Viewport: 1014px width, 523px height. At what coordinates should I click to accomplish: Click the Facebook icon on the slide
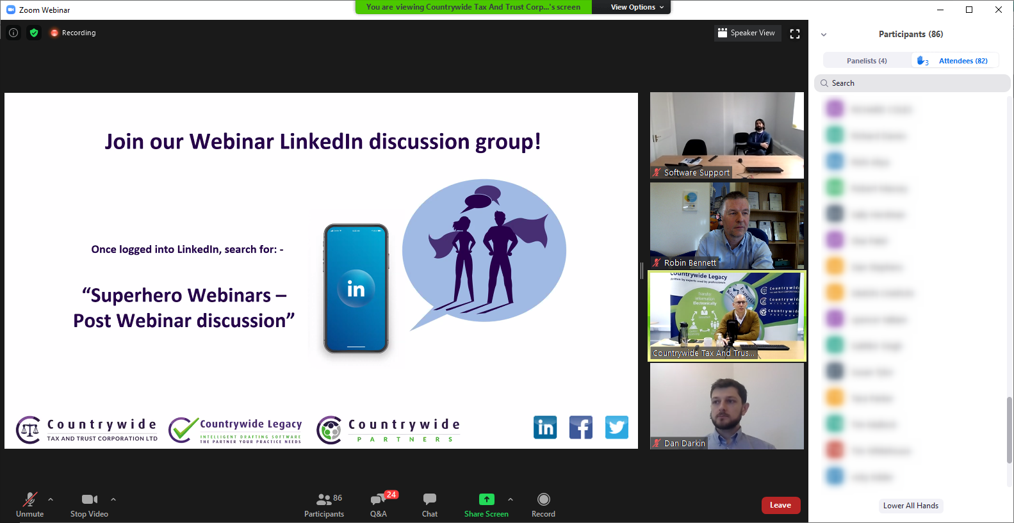coord(581,427)
